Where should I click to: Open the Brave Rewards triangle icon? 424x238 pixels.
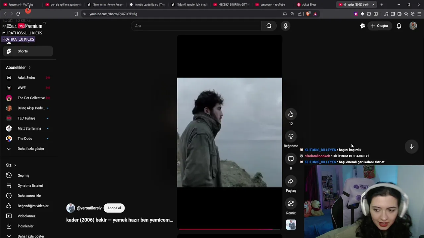[x=315, y=14]
